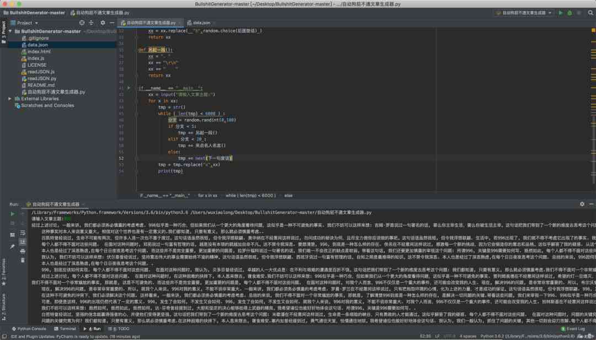The image size is (596, 340).
Task: Select data.json in project tree
Action: click(x=38, y=45)
